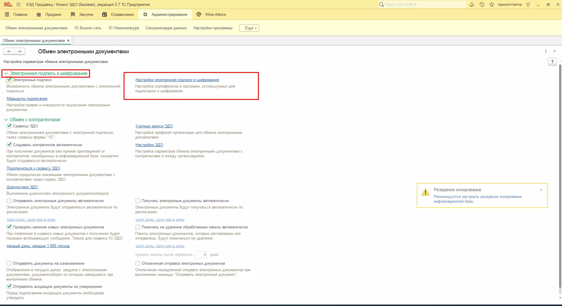Image resolution: width=562 pixels, height=306 pixels.
Task: Enable Получать электронные документы автоматически
Action: [138, 201]
